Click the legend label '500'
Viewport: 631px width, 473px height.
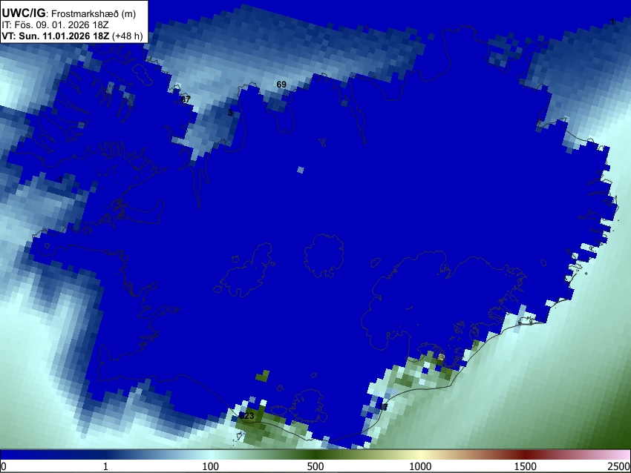[x=315, y=466]
